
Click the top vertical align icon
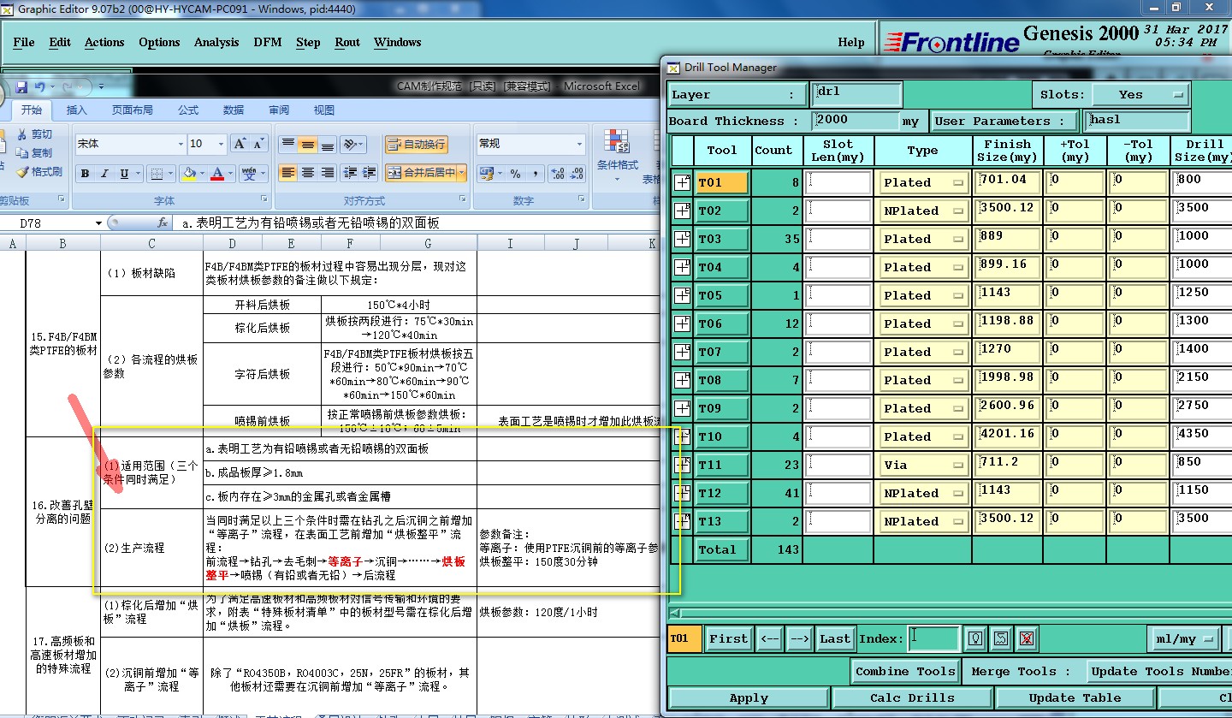click(x=288, y=144)
